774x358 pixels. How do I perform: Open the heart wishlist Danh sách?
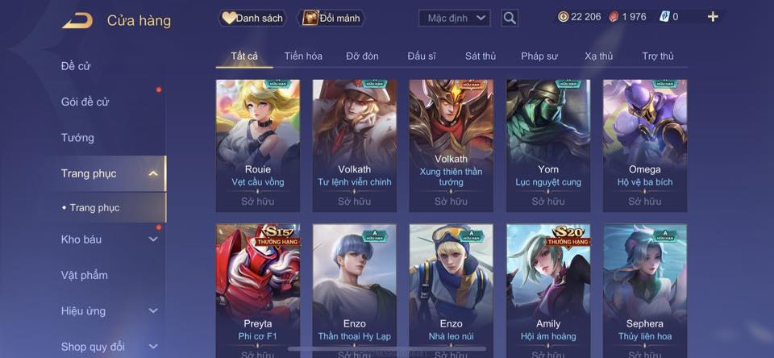point(252,19)
